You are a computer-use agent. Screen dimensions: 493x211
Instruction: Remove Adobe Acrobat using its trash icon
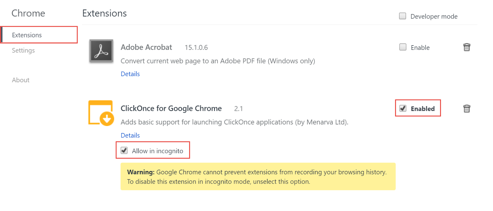point(467,47)
